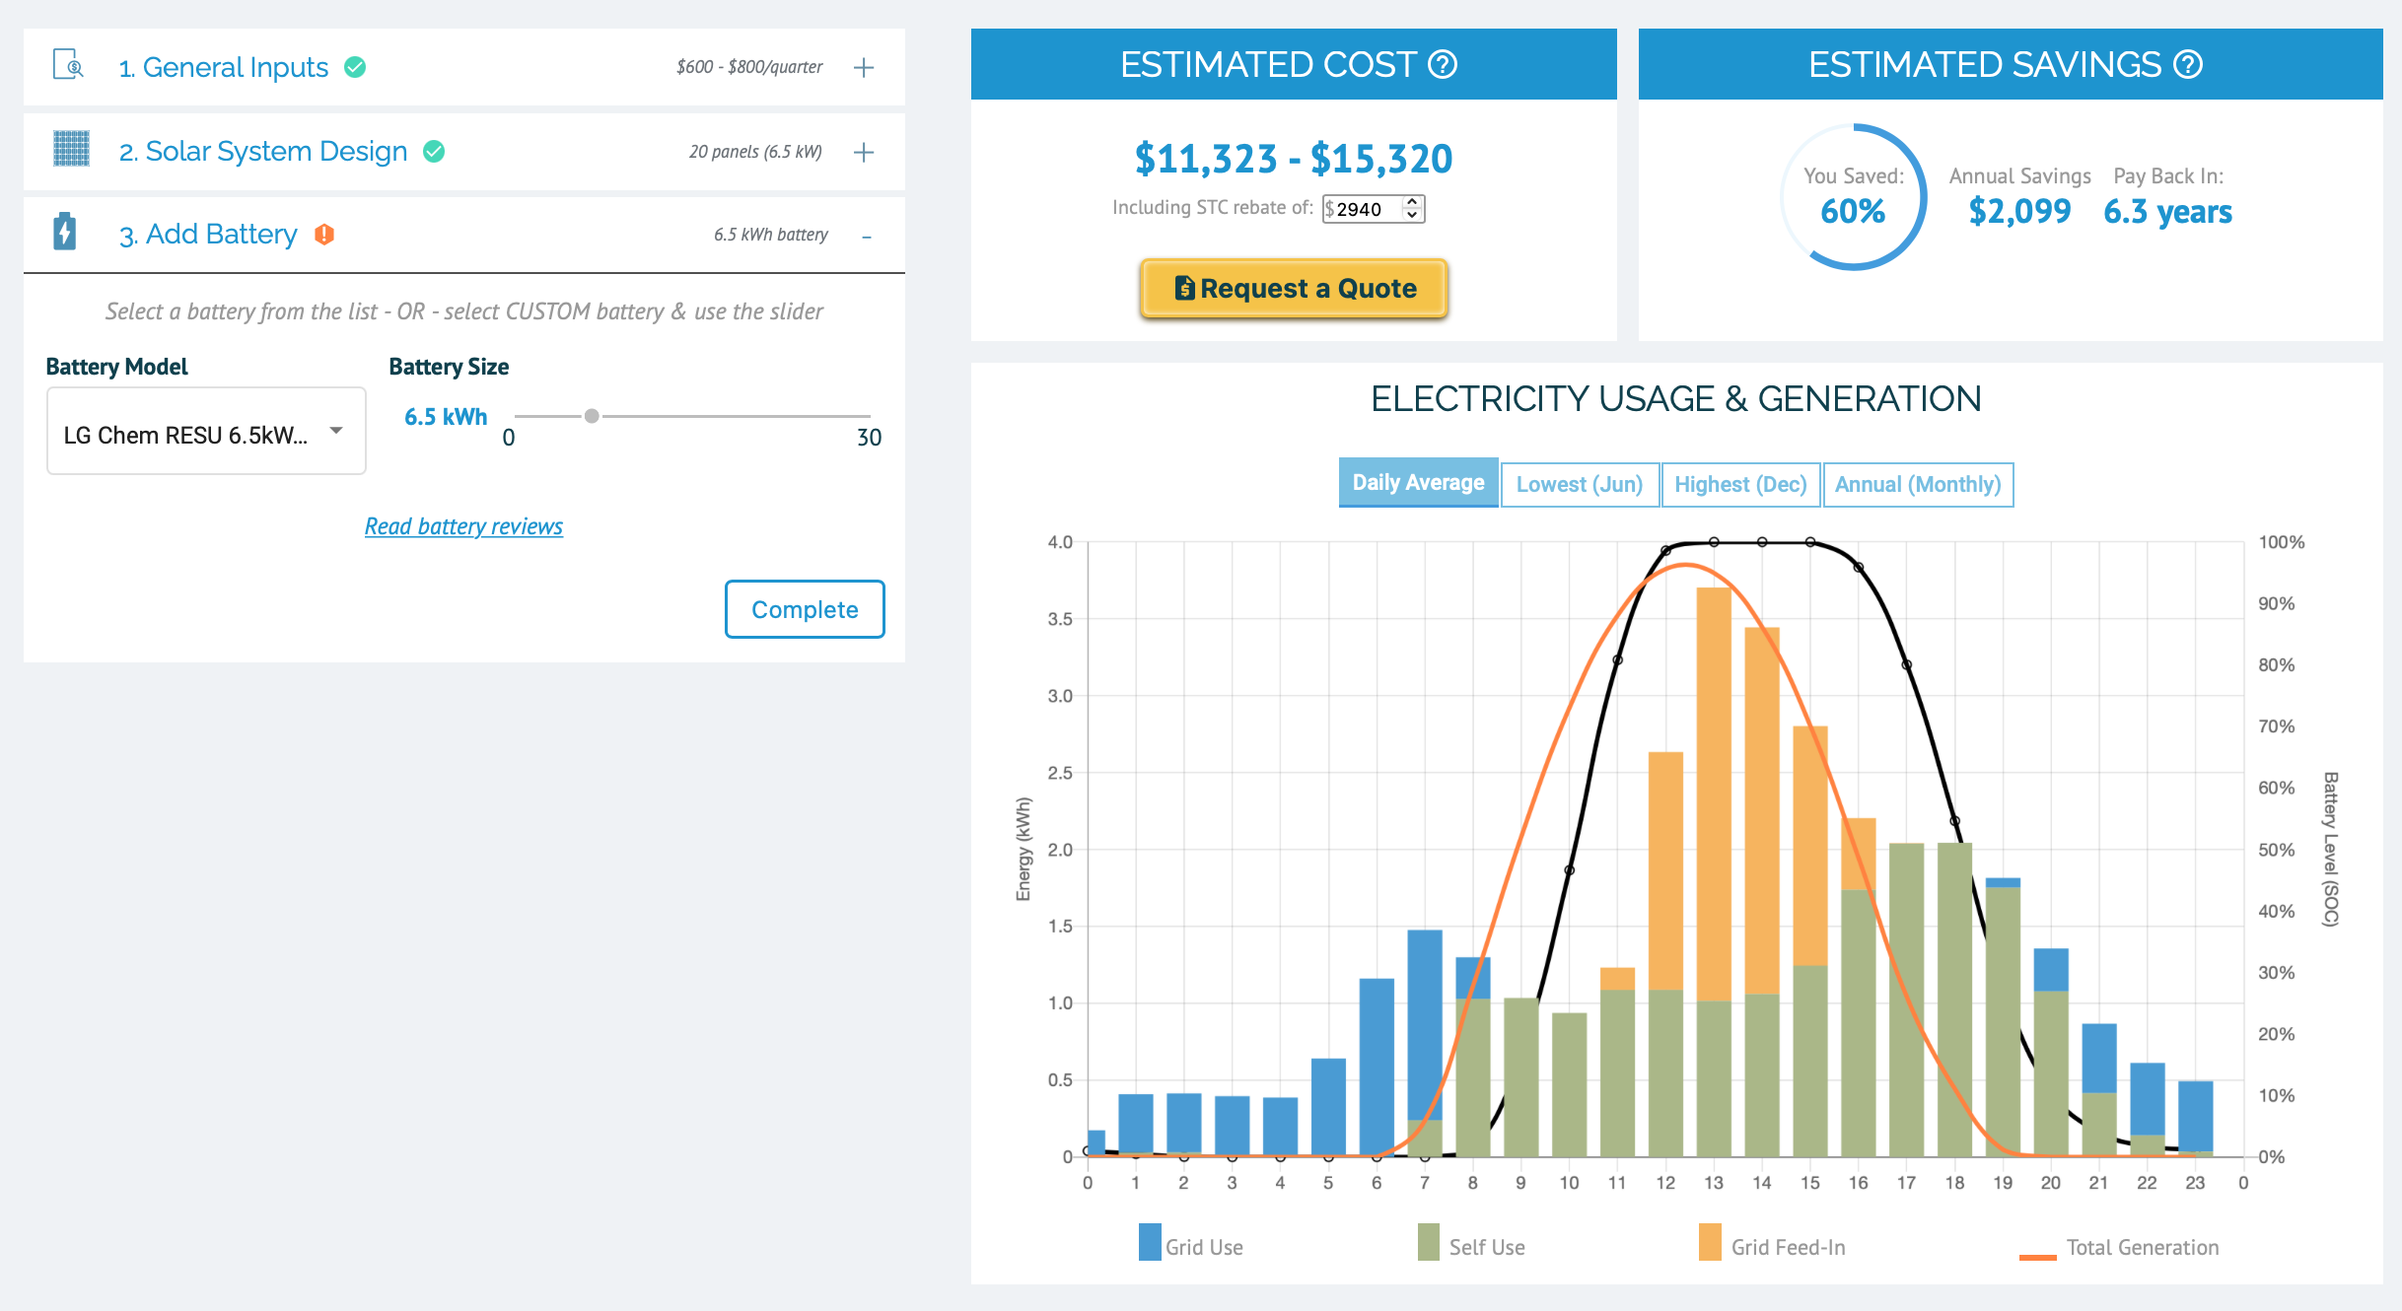
Task: Switch to Annual (Monthly) chart tab
Action: click(x=1918, y=484)
